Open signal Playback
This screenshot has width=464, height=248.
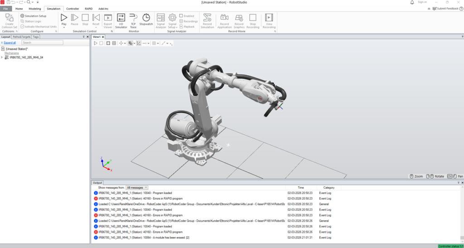tap(187, 27)
